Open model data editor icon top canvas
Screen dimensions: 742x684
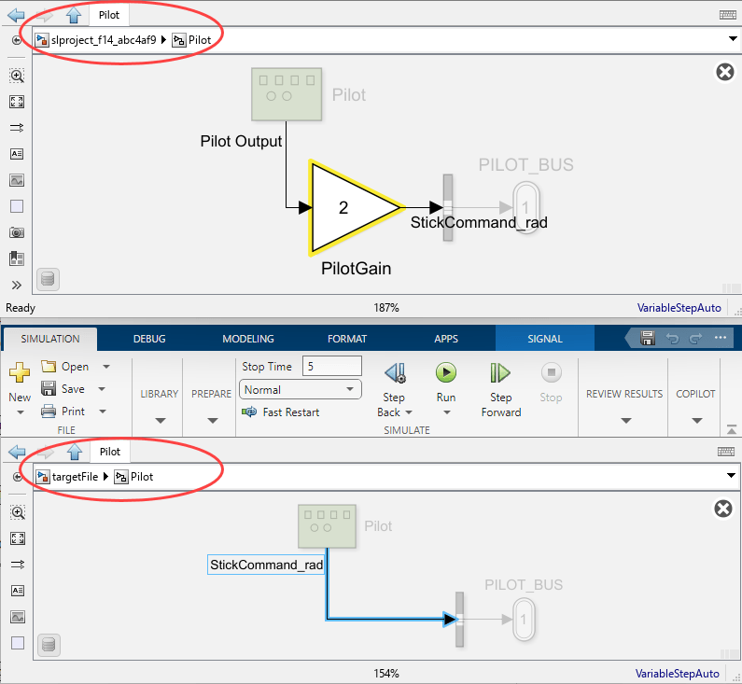[x=48, y=279]
